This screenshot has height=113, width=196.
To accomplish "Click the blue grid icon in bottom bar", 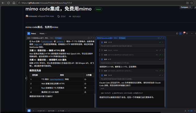I will point(29,110).
